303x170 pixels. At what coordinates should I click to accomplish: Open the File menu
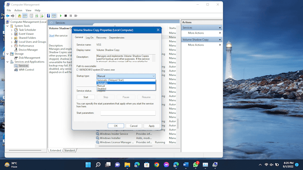9,10
